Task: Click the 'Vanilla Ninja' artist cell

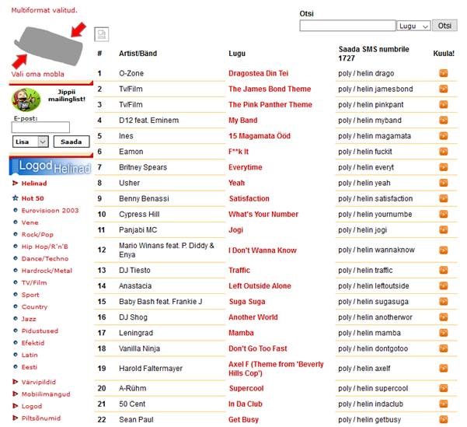Action: 139,348
